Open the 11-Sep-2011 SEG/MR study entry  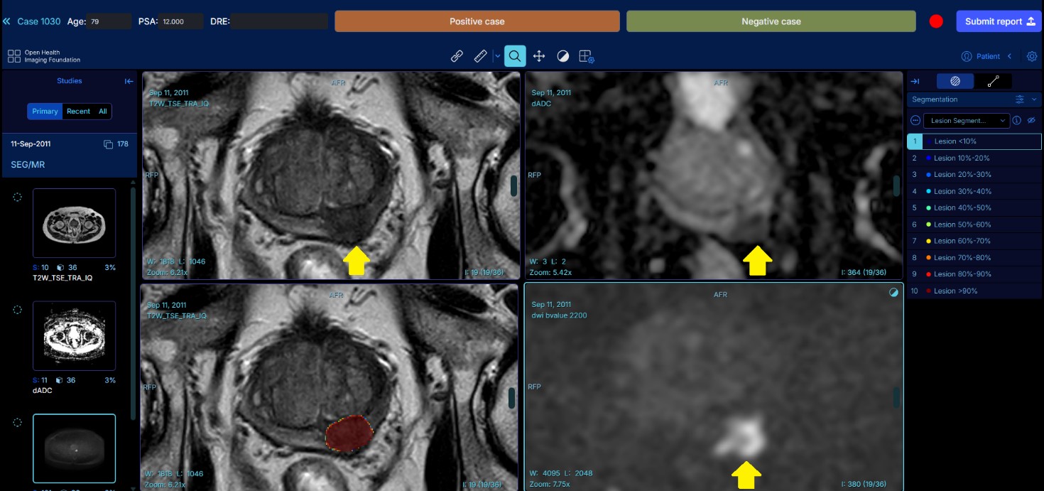tap(68, 155)
